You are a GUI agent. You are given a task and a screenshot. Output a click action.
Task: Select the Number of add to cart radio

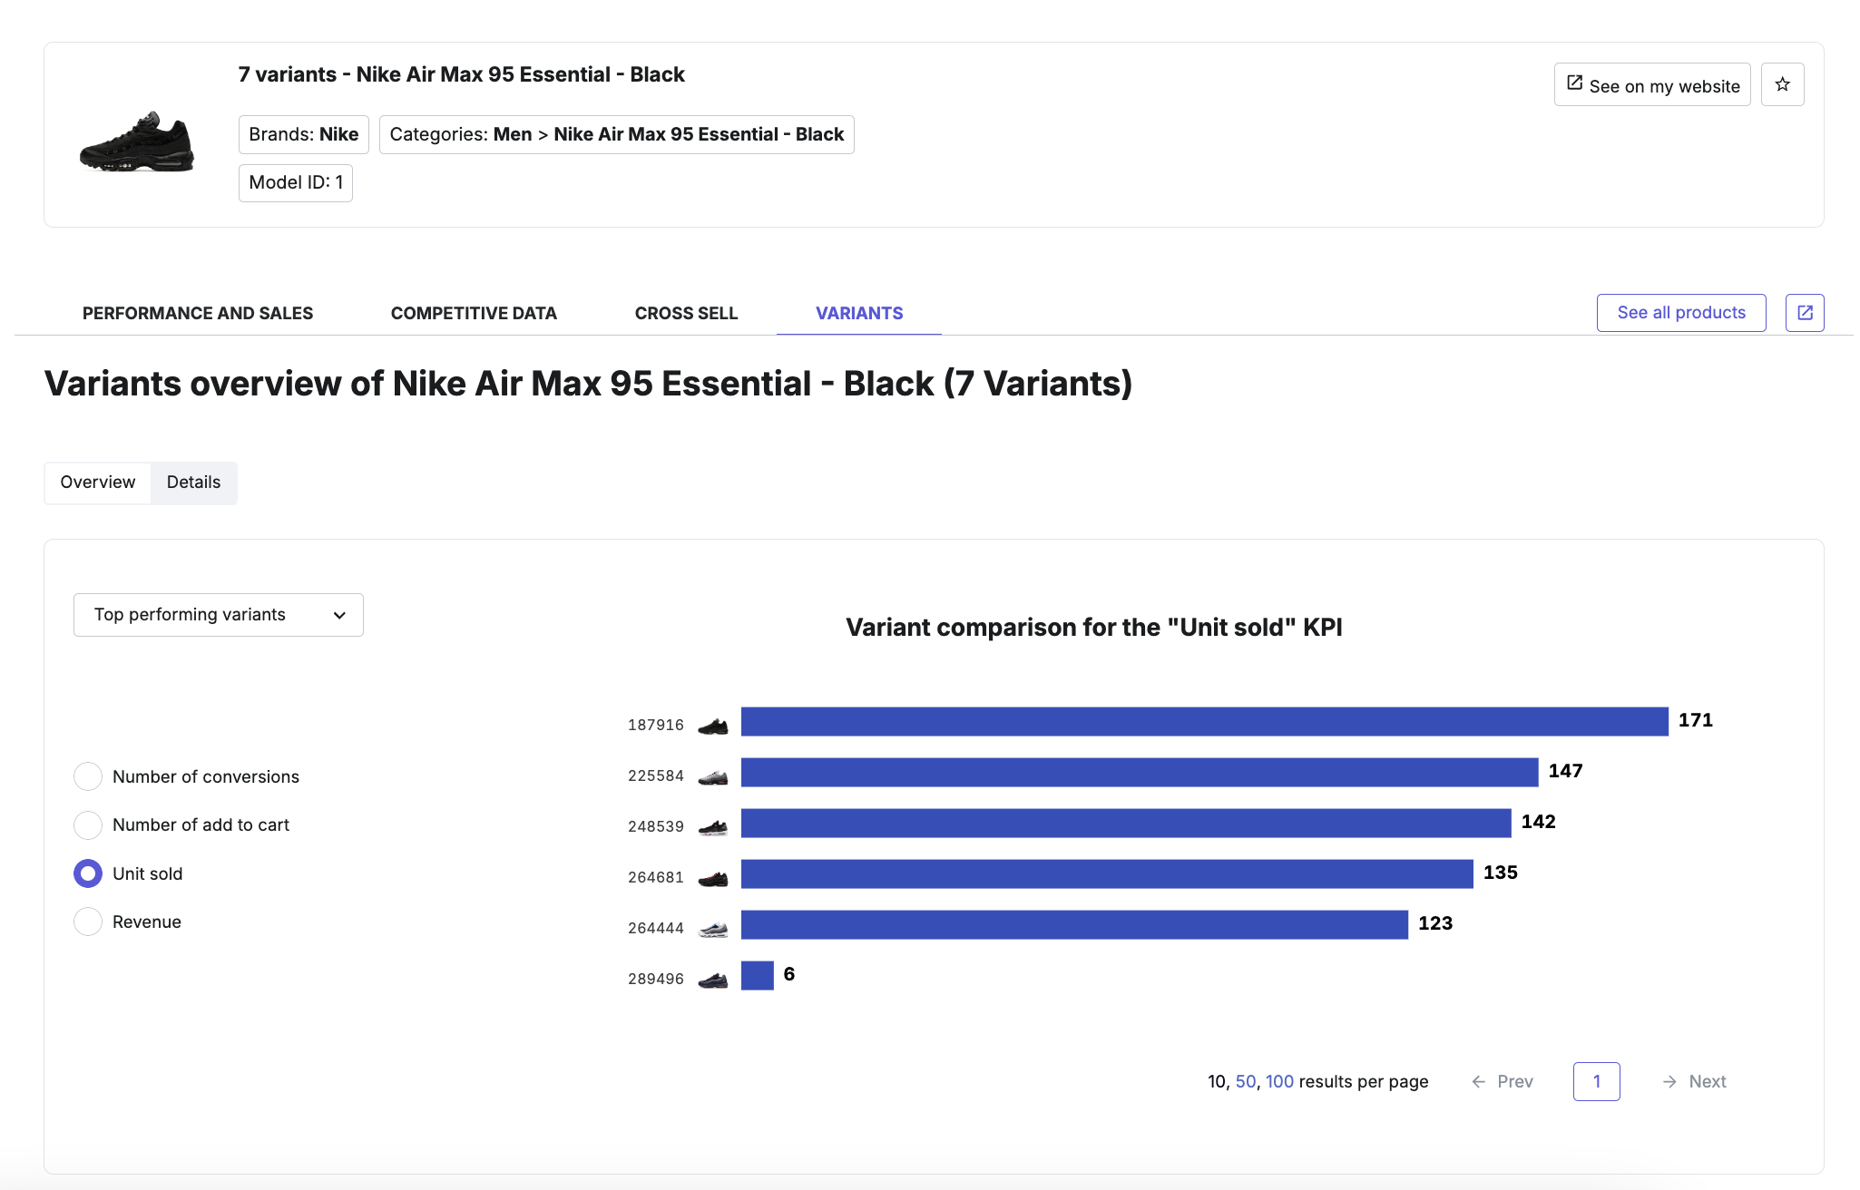click(88, 824)
